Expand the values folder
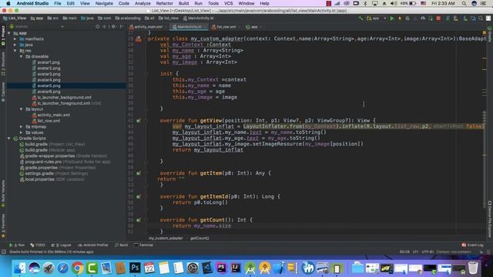 click(x=21, y=132)
